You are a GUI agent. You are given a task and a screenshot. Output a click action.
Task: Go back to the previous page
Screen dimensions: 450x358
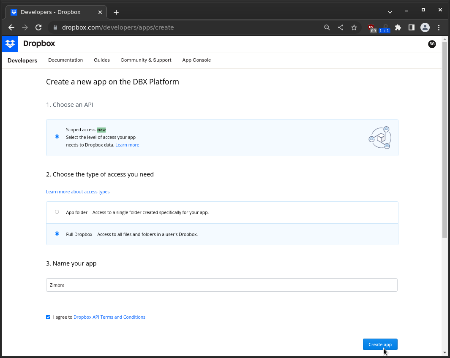point(11,27)
